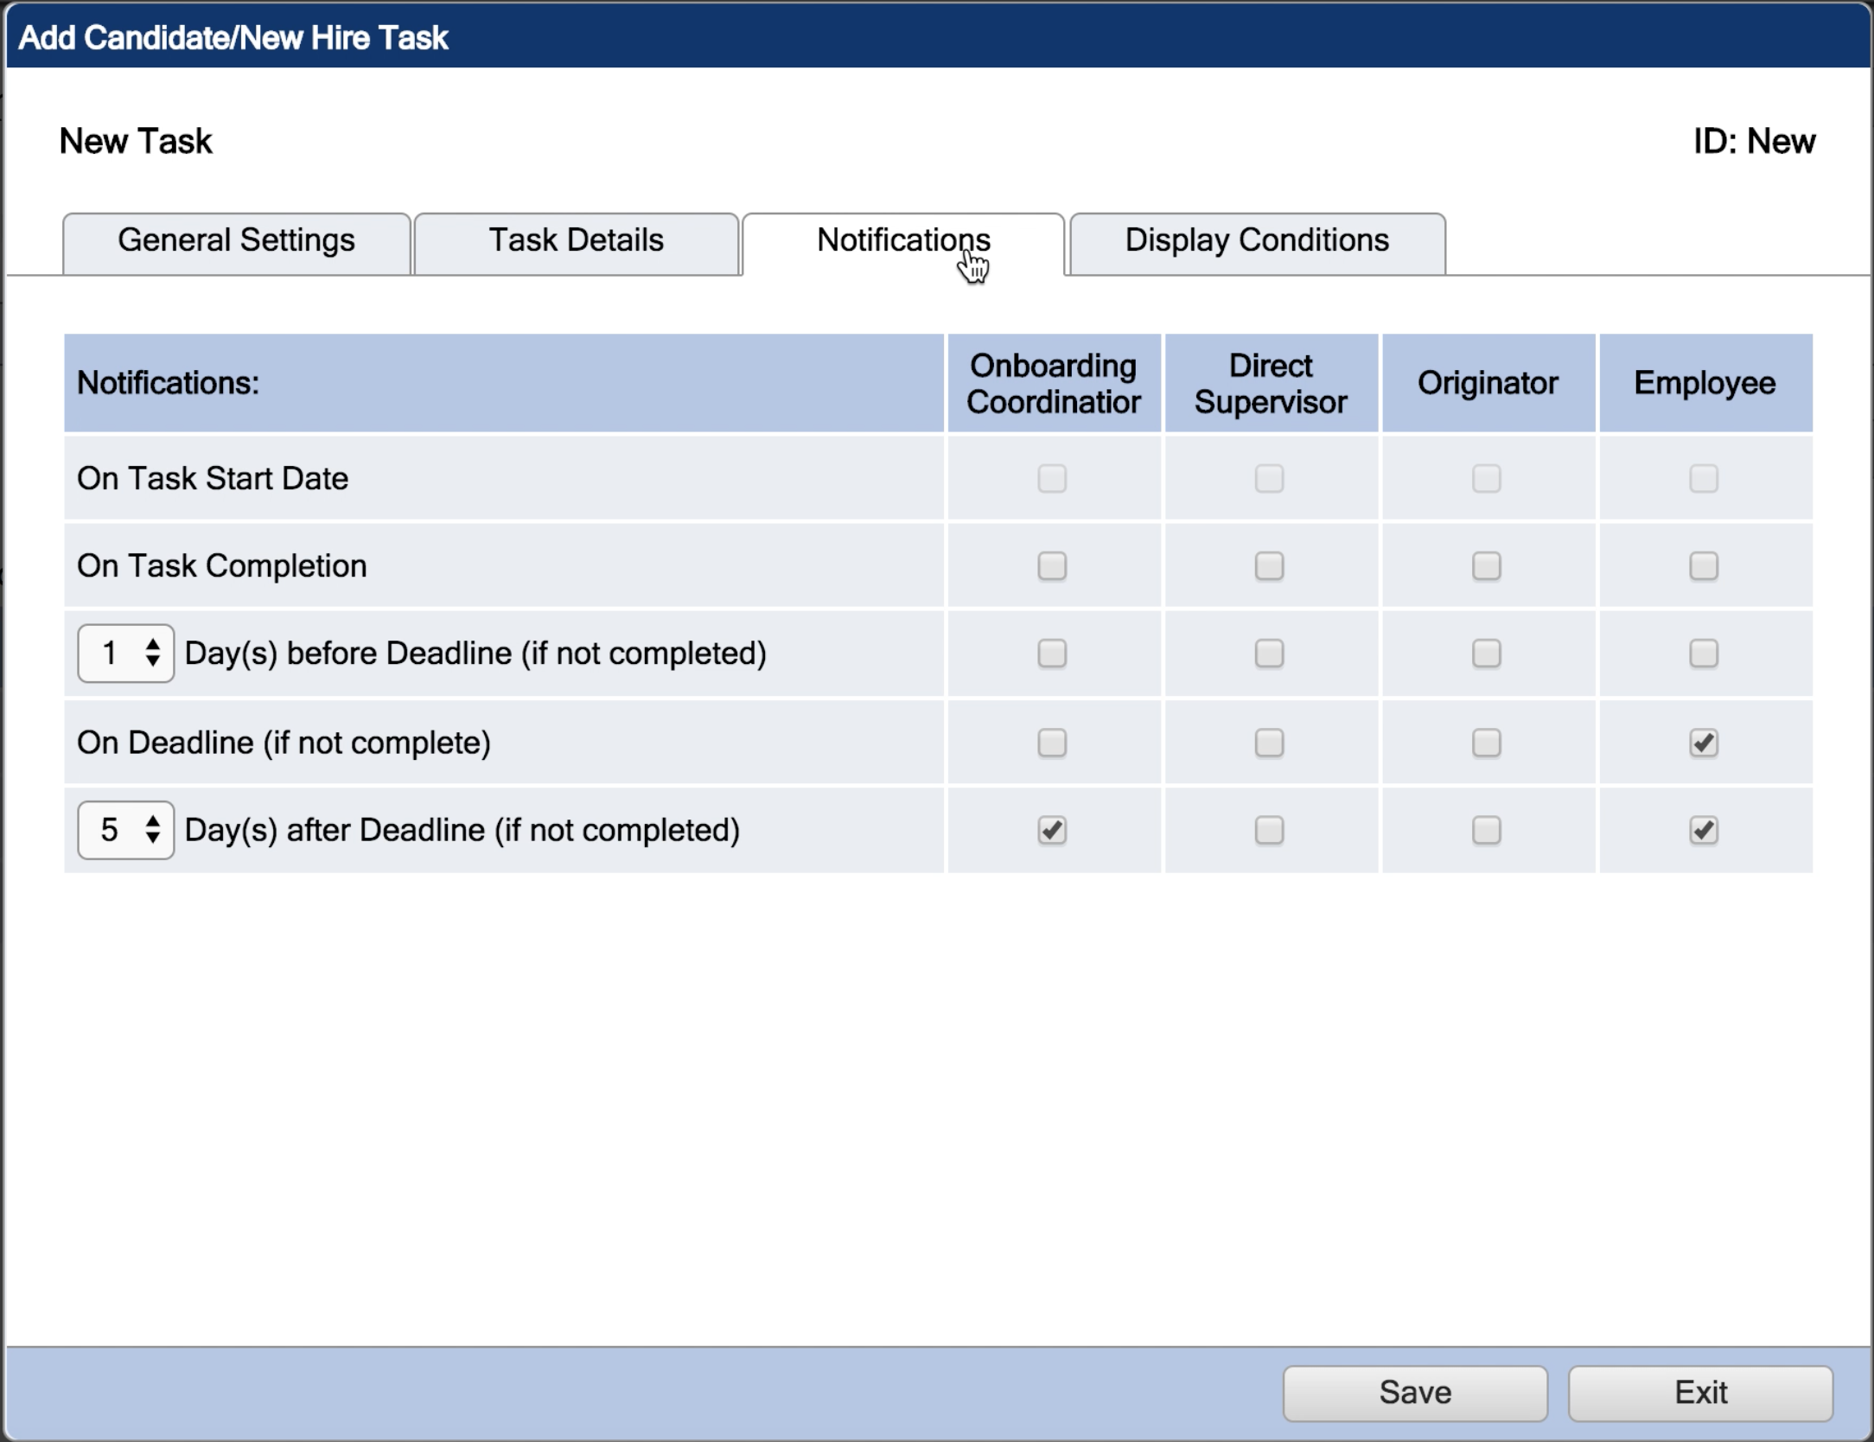Check On Task Start Date for Originator
This screenshot has height=1442, width=1874.
[x=1487, y=479]
